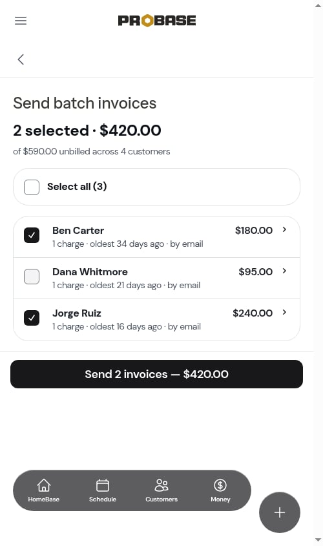Send 2 invoices for $420.00
This screenshot has width=323, height=546.
[x=156, y=374]
